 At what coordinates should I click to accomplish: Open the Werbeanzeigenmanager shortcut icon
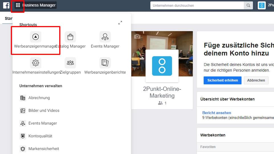pyautogui.click(x=36, y=37)
